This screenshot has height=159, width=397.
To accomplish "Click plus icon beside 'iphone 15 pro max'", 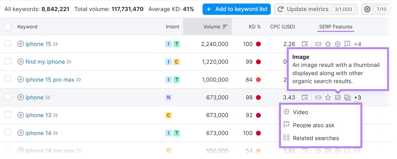I will (x=21, y=79).
